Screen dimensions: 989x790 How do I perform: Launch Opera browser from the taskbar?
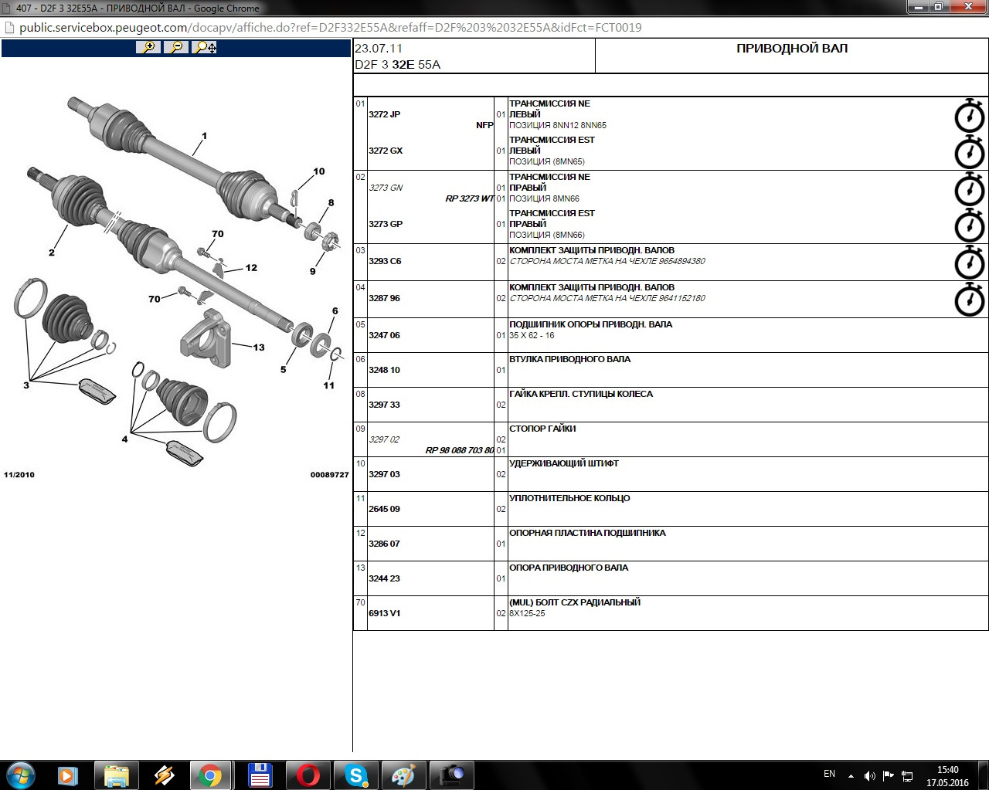tap(308, 775)
